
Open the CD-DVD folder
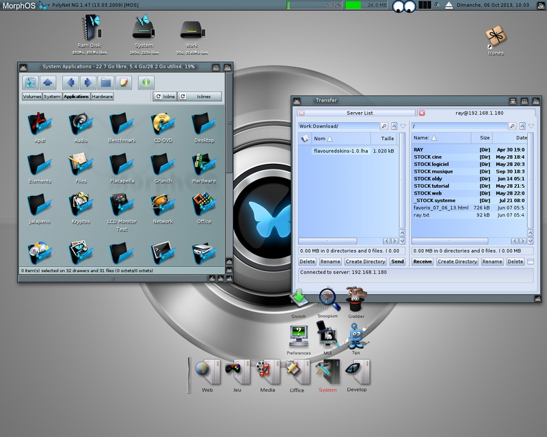click(163, 124)
